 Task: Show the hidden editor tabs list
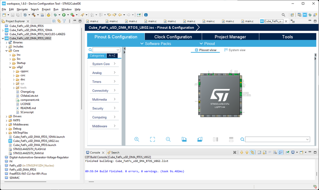pyautogui.click(x=292, y=21)
